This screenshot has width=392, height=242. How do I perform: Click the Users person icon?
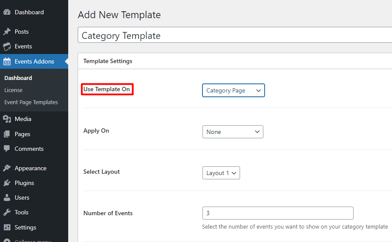[7, 198]
